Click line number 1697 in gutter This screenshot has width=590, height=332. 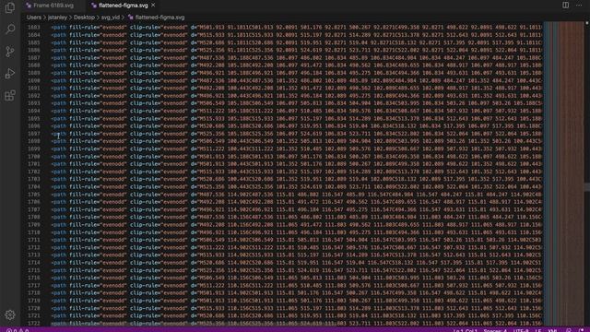click(33, 134)
